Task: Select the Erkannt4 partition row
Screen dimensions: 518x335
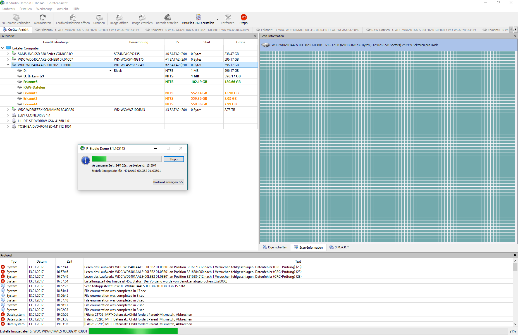Action: [129, 104]
